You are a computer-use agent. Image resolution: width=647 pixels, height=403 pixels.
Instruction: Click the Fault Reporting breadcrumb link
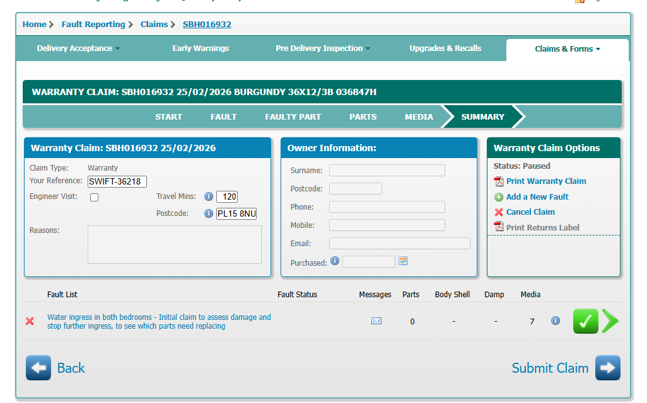(93, 25)
